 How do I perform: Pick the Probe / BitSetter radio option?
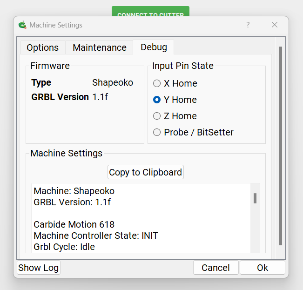[x=157, y=133]
